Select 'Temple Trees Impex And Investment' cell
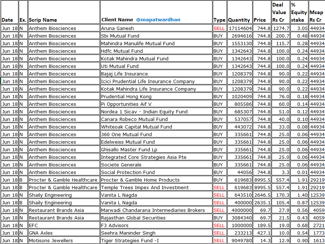 click(156, 187)
